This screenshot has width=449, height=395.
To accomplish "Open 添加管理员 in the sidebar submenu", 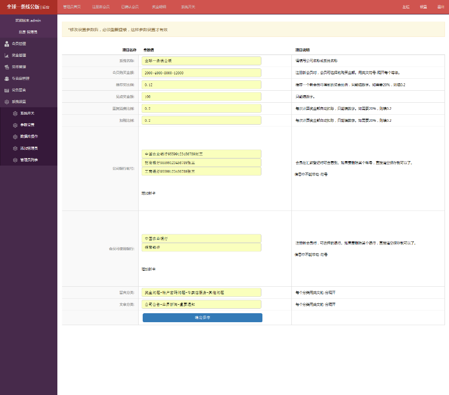I will click(x=29, y=148).
